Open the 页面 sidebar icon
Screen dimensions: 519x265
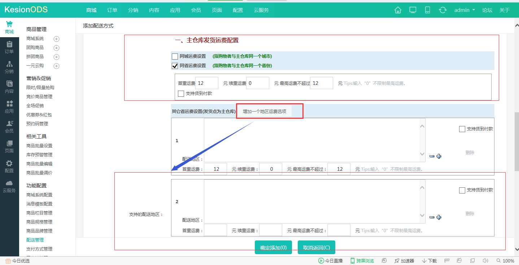pyautogui.click(x=9, y=143)
